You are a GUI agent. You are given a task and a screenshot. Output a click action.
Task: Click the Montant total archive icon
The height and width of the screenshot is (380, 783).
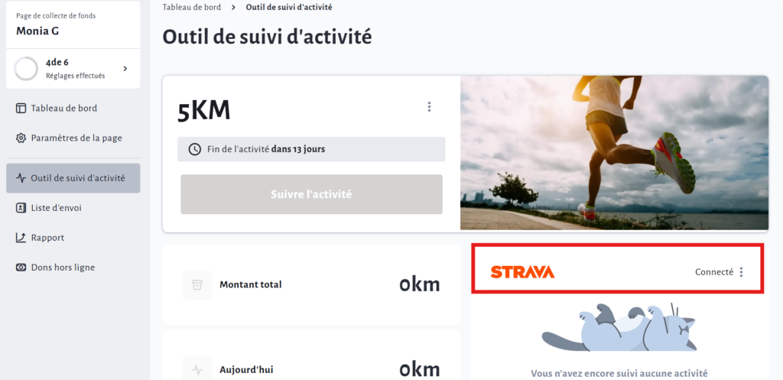point(197,285)
